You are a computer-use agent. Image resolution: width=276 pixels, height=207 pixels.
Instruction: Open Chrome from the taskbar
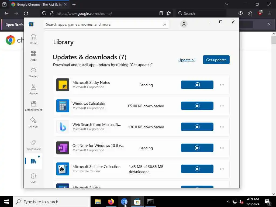click(124, 202)
